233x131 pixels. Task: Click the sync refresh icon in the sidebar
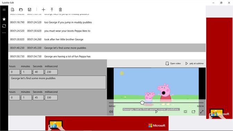(4, 26)
